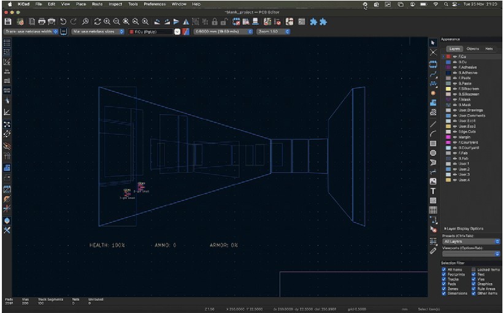This screenshot has height=313, width=503.
Task: Open the macOS Spotlight search icon
Action: [x=446, y=4]
